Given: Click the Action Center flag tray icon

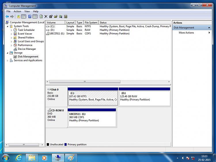Looking at the screenshot, I should [x=187, y=158].
